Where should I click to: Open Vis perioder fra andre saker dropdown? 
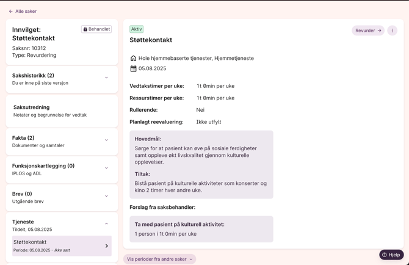159,259
